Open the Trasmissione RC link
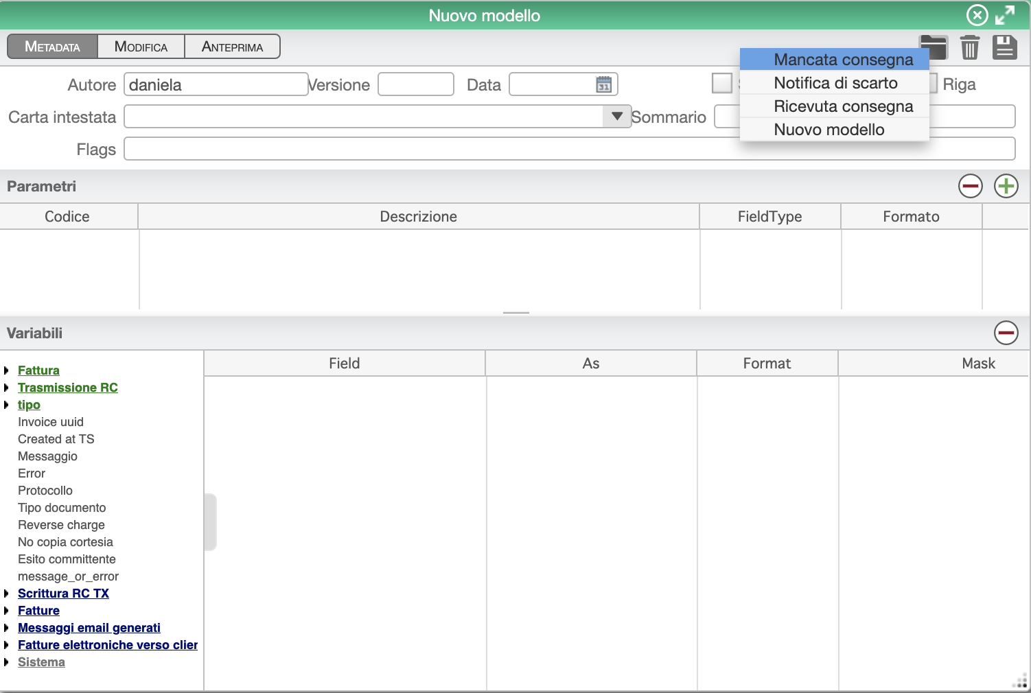The width and height of the screenshot is (1031, 693). [x=68, y=388]
